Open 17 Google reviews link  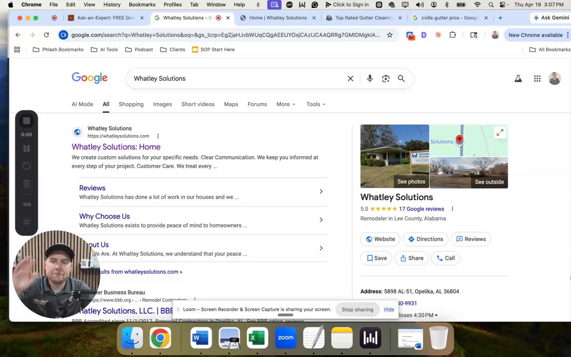point(421,209)
